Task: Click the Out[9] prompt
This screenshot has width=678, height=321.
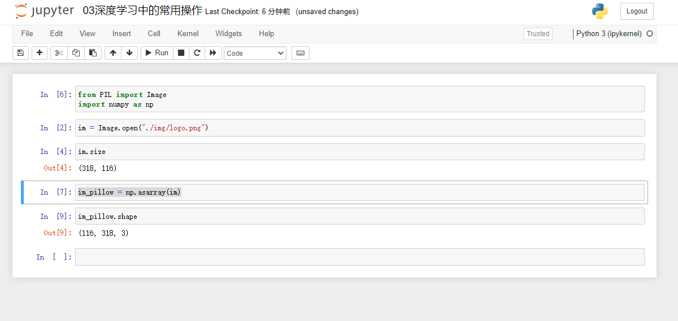Action: (58, 233)
